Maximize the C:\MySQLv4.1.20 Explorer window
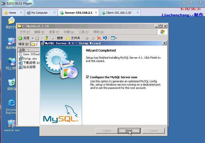The image size is (205, 143). (x=161, y=26)
